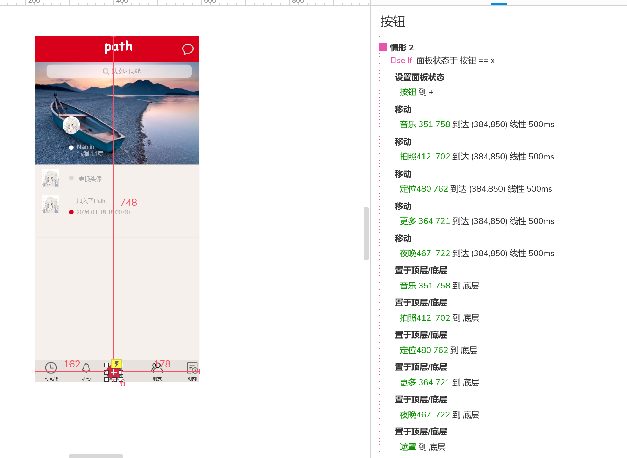Select '拍照412 702 到 底层' action
This screenshot has width=627, height=458.
(x=439, y=318)
